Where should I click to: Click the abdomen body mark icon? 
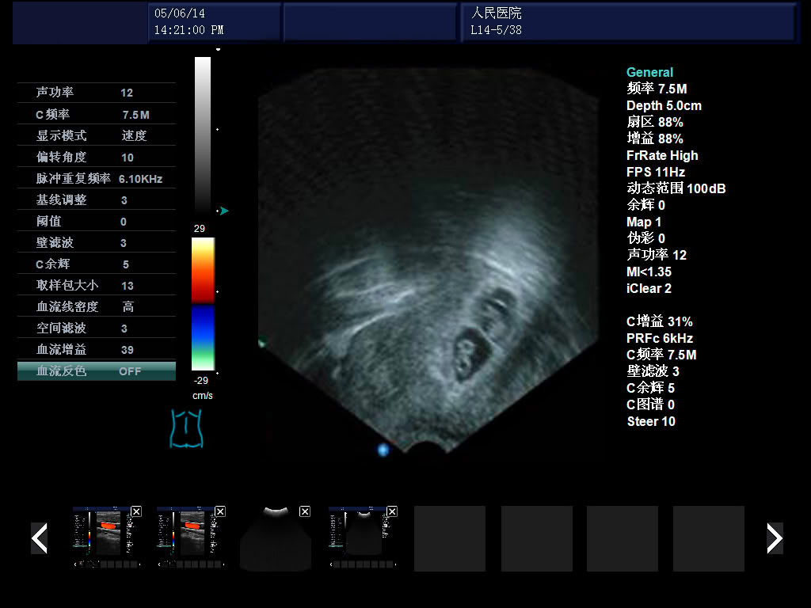click(x=187, y=428)
